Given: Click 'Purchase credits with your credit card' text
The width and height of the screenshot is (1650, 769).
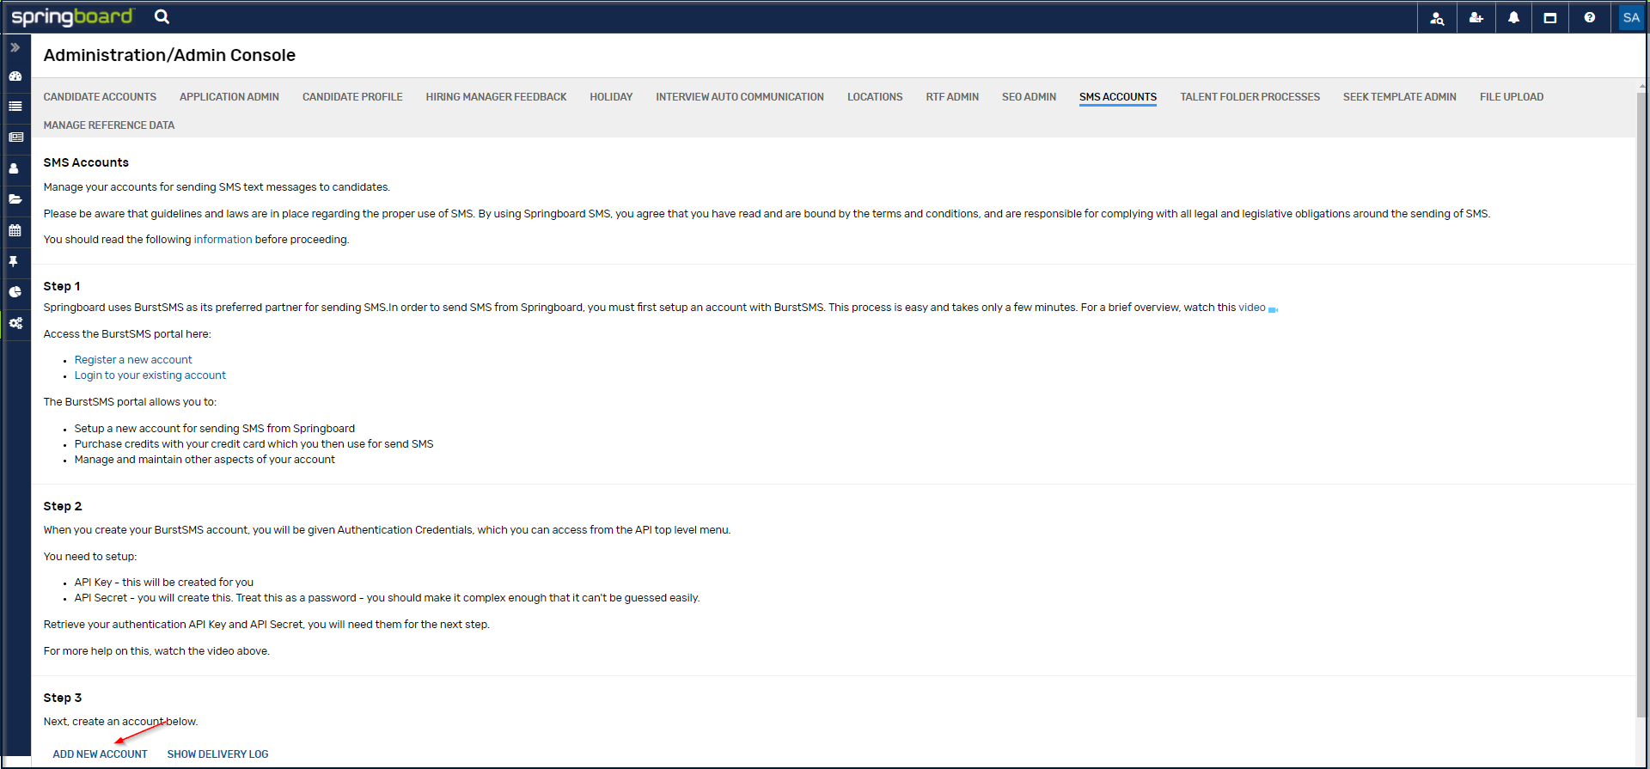Looking at the screenshot, I should (x=254, y=444).
